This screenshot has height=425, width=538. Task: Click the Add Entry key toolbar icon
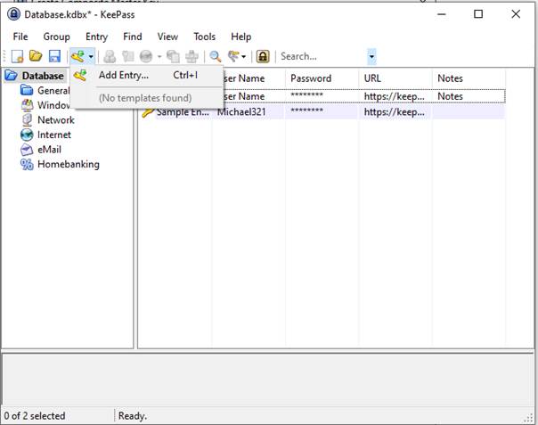(77, 56)
